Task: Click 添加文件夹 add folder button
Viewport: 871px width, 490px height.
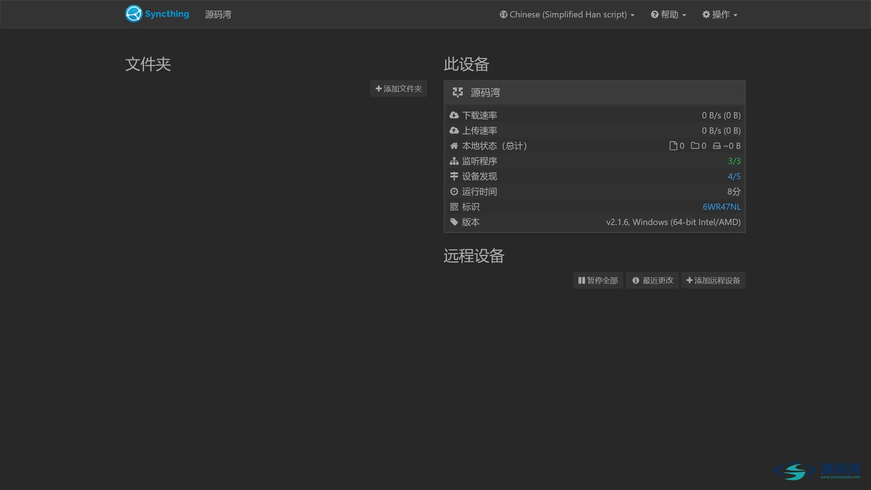Action: (398, 89)
